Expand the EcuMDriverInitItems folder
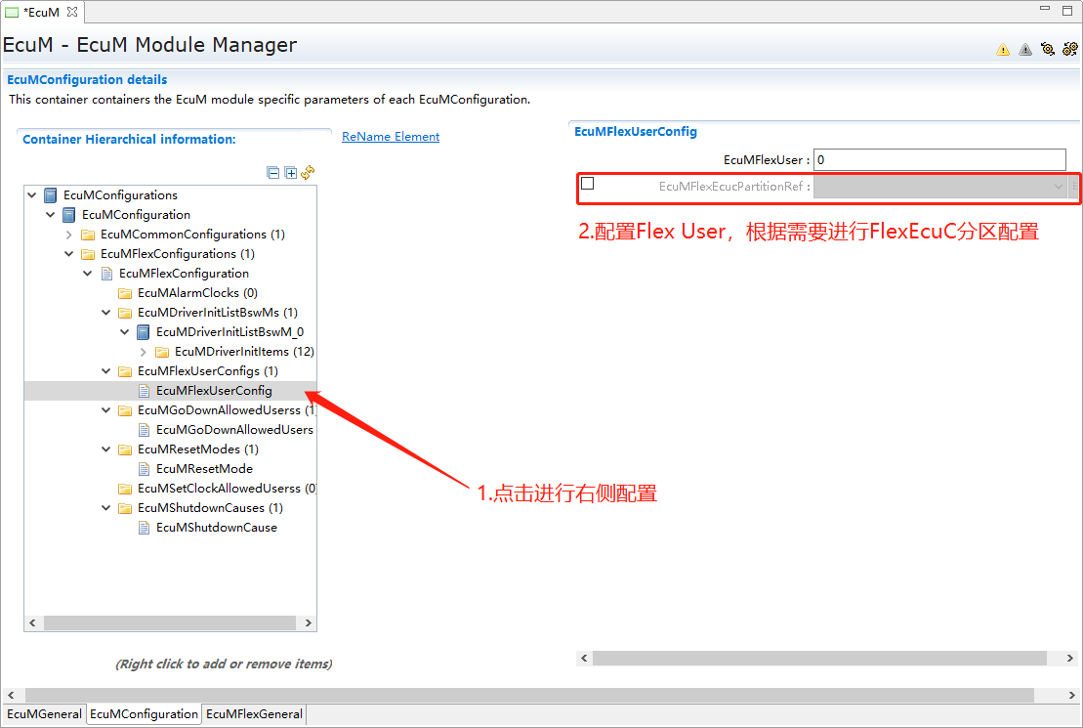 pos(144,352)
